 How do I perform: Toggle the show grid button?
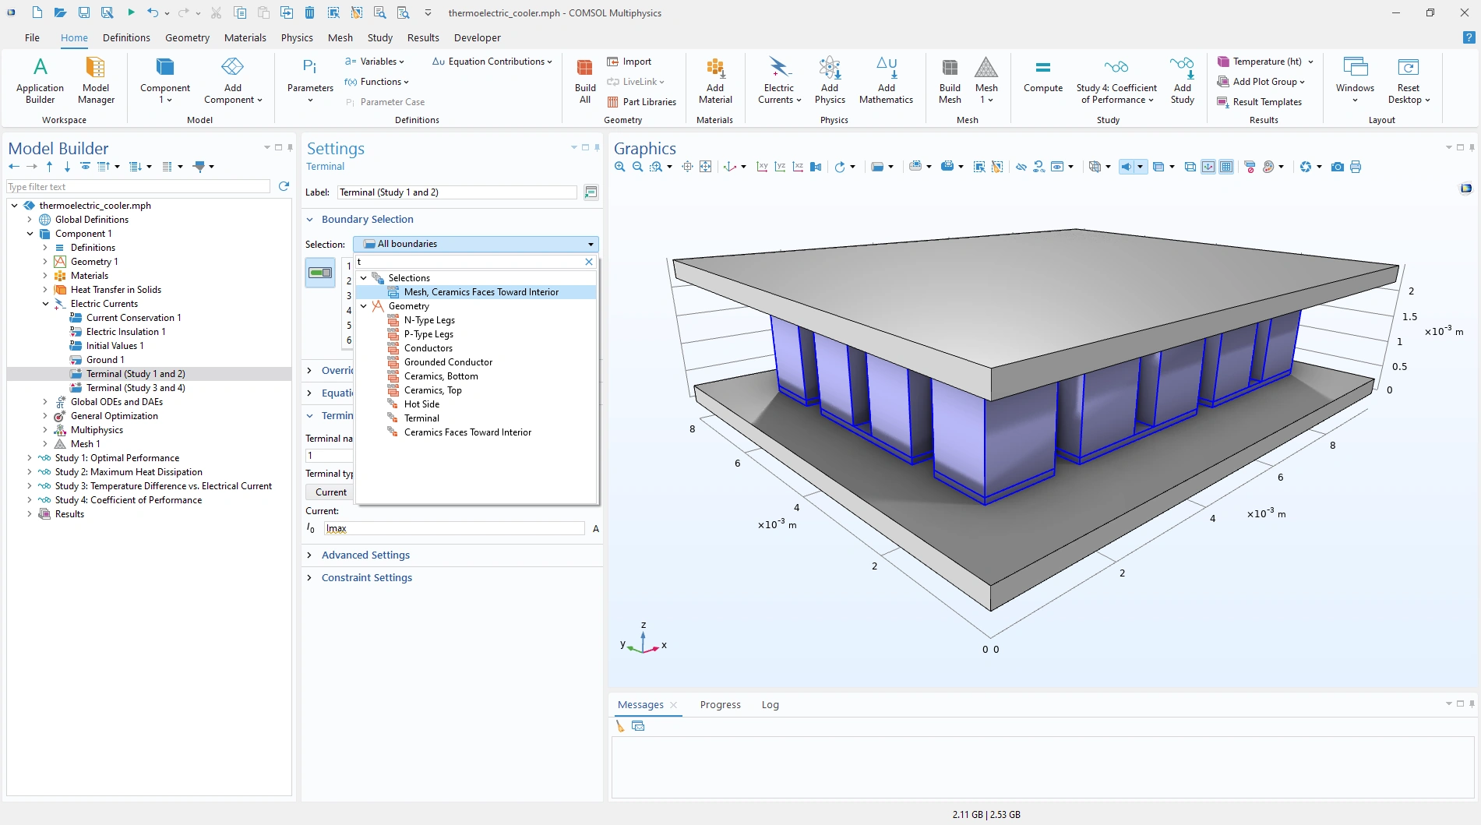coord(1226,167)
